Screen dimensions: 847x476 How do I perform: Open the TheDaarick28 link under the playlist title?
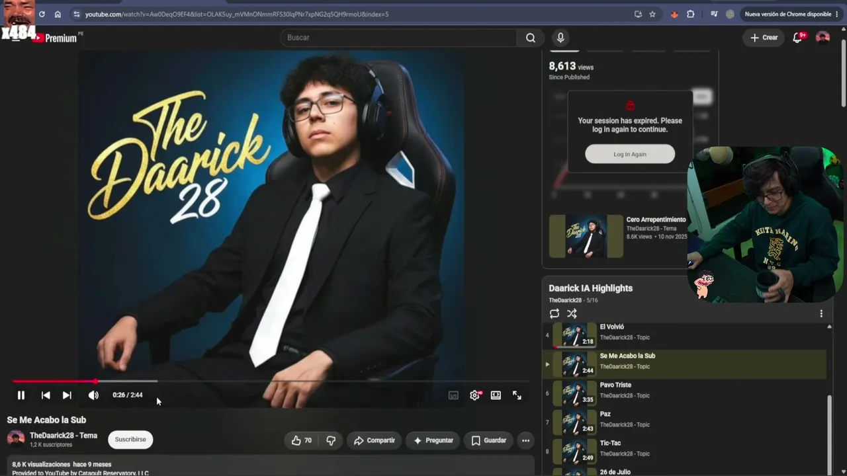(x=565, y=300)
